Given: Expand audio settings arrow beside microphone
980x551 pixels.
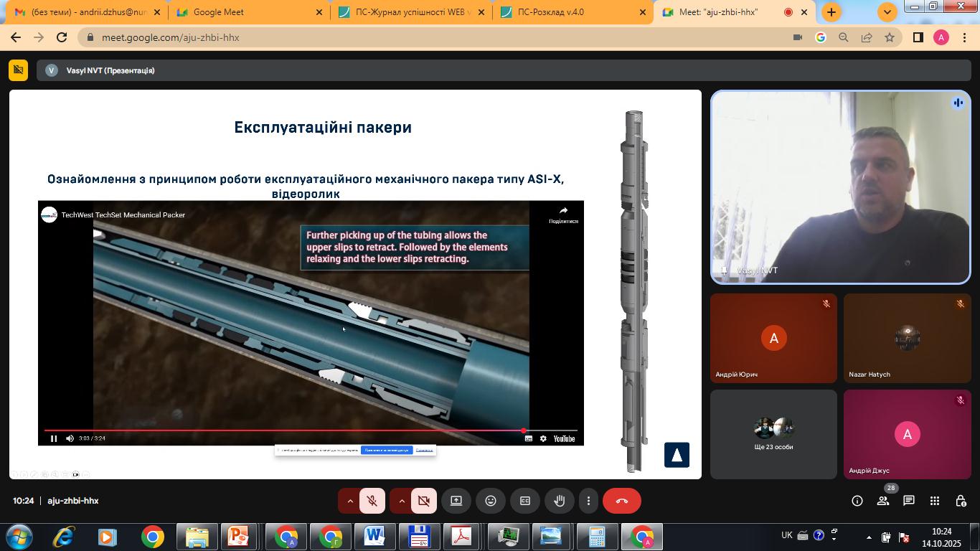Looking at the screenshot, I should [x=350, y=501].
